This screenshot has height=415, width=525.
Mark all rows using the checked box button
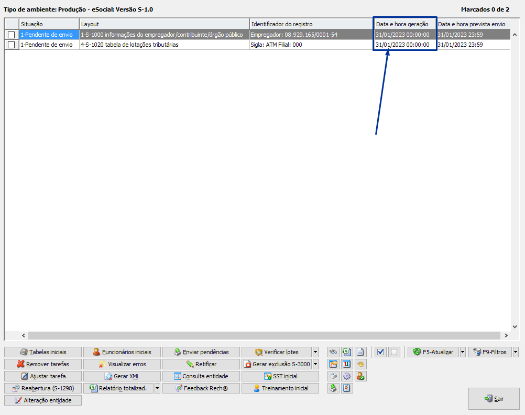tap(380, 352)
